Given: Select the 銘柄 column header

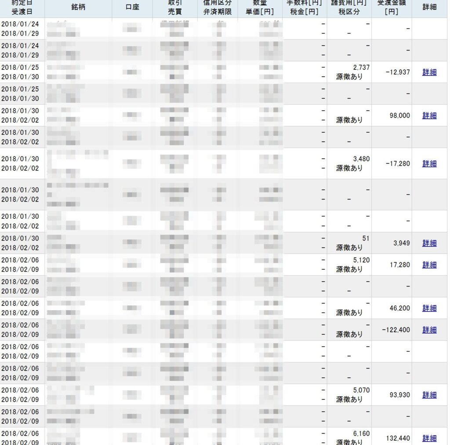Looking at the screenshot, I should pyautogui.click(x=78, y=7).
